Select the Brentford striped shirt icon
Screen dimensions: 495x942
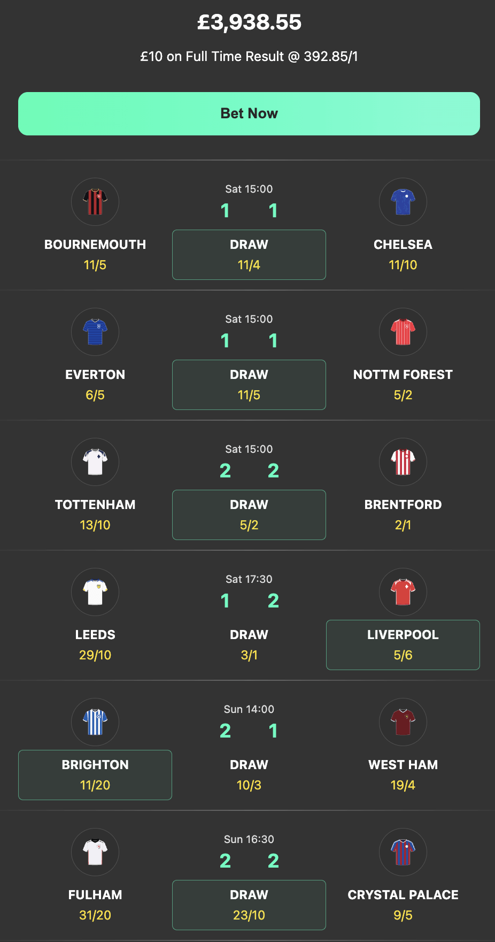pyautogui.click(x=403, y=462)
